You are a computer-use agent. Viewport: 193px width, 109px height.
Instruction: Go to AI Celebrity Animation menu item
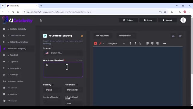tap(17, 42)
